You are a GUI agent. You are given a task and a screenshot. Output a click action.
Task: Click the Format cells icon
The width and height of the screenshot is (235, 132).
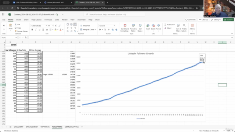point(158,25)
